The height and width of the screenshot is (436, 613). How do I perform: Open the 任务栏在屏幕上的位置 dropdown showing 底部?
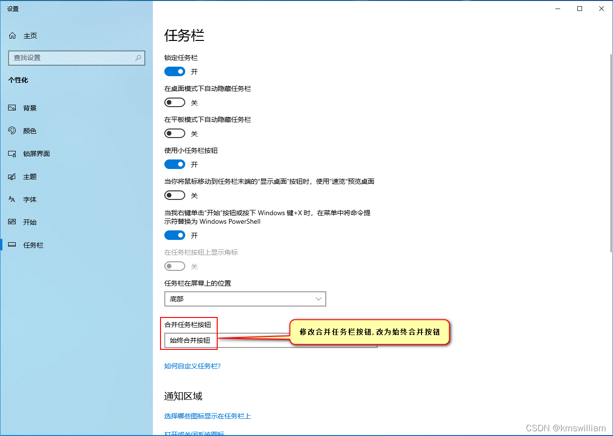[x=245, y=299]
